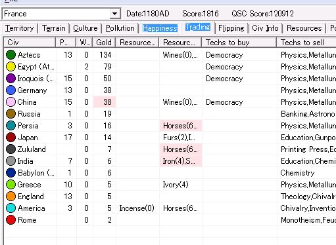Click Babylon's Chemistry tech to sell
Screen dimensions: 336x245
297,173
